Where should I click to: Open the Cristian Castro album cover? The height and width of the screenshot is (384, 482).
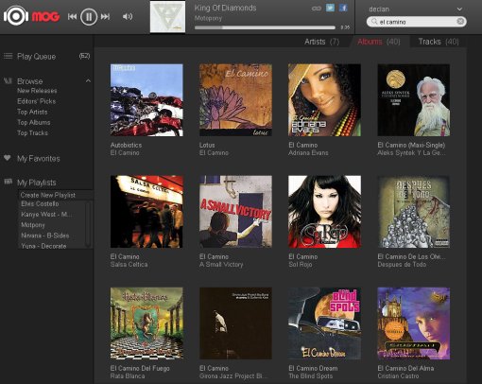(414, 323)
